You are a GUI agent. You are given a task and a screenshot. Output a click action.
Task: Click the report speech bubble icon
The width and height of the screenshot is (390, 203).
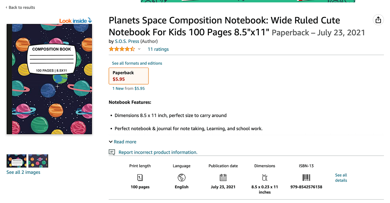pos(112,152)
